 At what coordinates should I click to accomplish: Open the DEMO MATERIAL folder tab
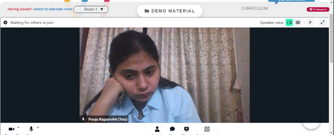pos(170,11)
